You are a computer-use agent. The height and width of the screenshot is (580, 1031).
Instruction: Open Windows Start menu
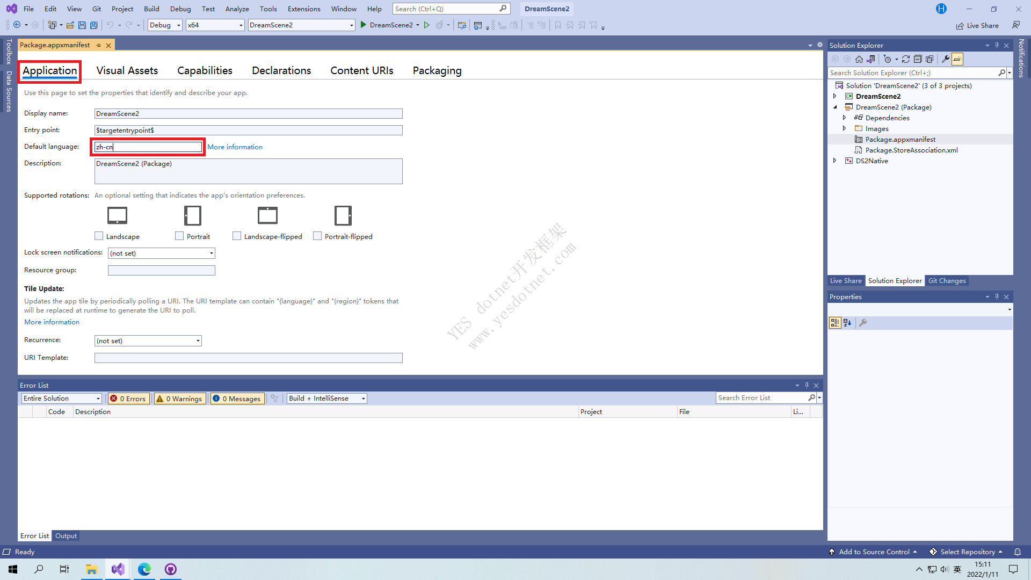tap(13, 569)
